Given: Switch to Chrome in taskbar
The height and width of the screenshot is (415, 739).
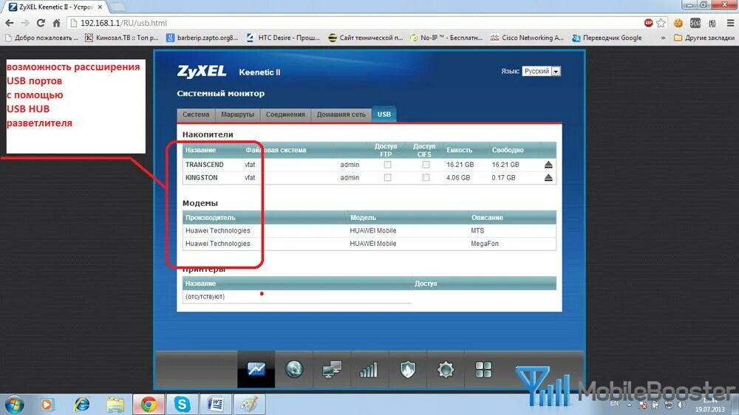Looking at the screenshot, I should tap(149, 404).
